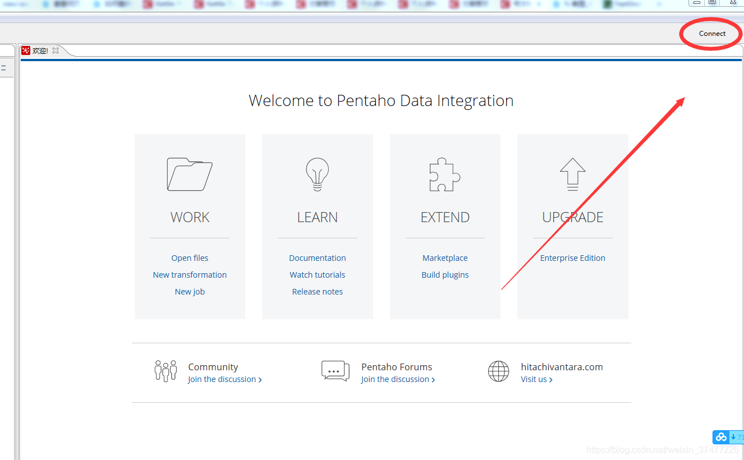The width and height of the screenshot is (744, 460).
Task: Click the WORK folder icon
Action: (x=190, y=174)
